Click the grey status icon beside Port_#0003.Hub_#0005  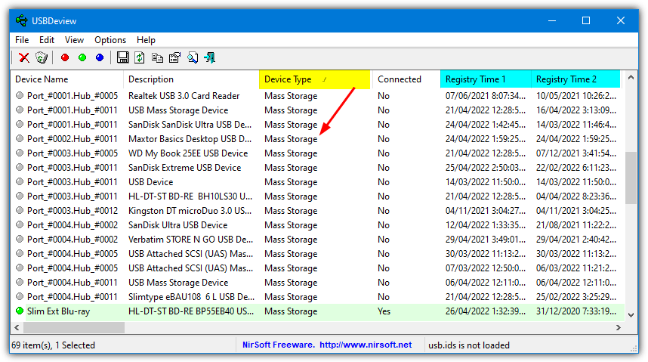click(x=20, y=153)
